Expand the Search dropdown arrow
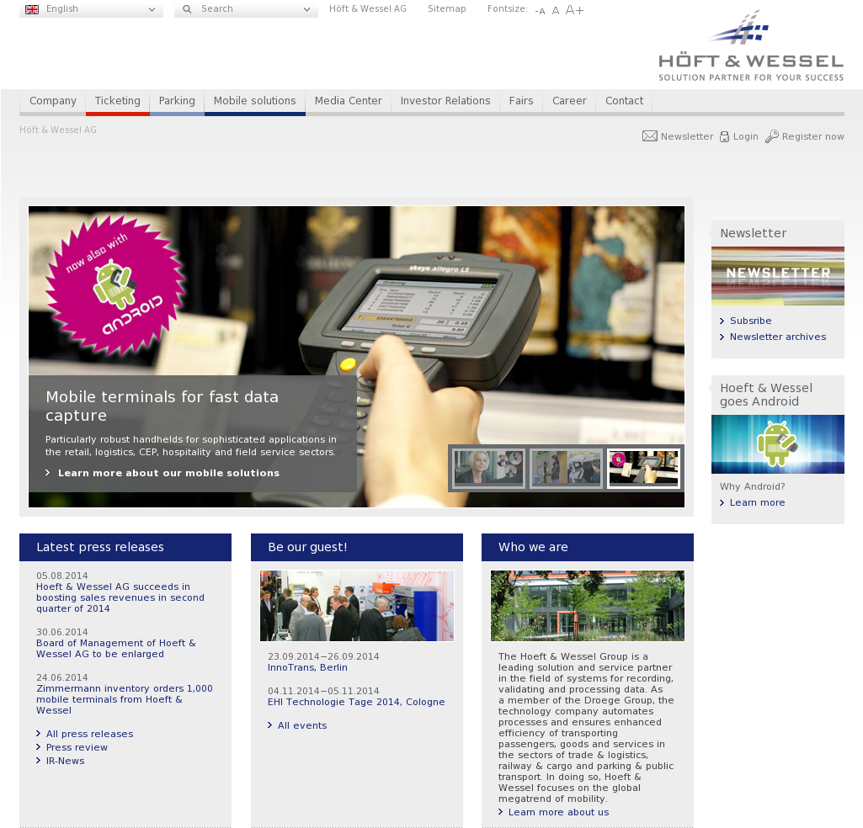The width and height of the screenshot is (863, 828). (x=306, y=9)
